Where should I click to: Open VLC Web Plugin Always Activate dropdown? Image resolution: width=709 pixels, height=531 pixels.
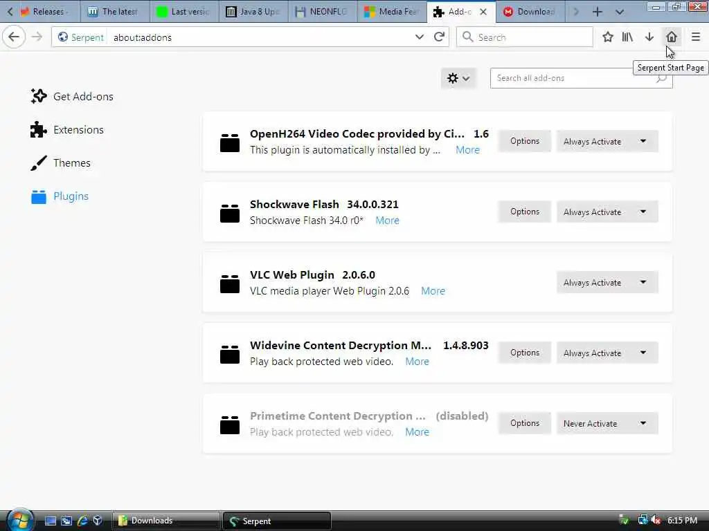[x=607, y=282]
